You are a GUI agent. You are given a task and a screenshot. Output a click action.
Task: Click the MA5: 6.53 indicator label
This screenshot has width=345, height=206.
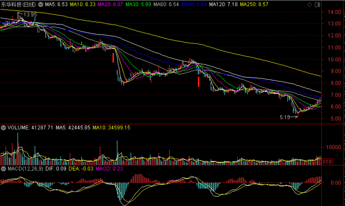pos(56,5)
